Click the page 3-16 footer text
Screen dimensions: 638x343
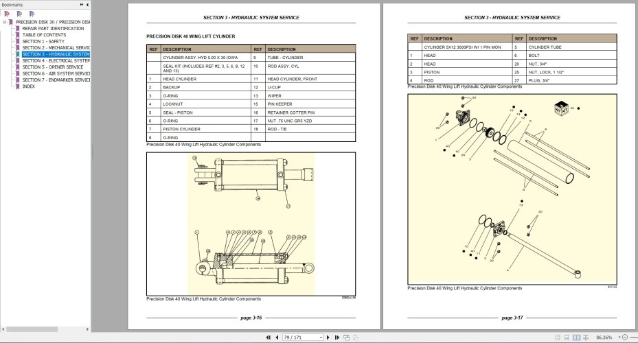(251, 318)
